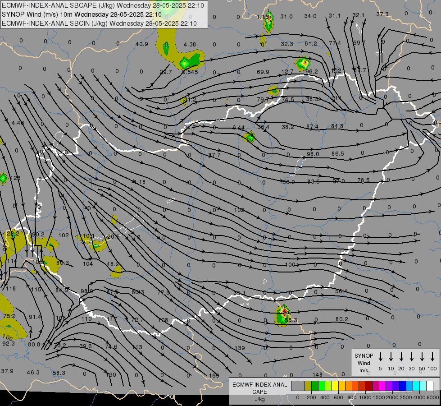Click the map value 37.3

382,14
